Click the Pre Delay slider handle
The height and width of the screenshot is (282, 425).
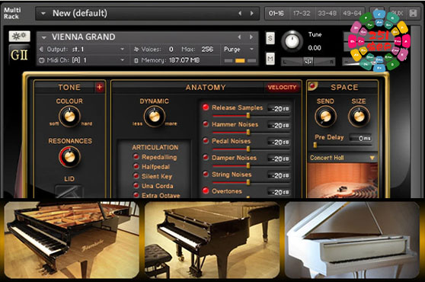(x=315, y=145)
